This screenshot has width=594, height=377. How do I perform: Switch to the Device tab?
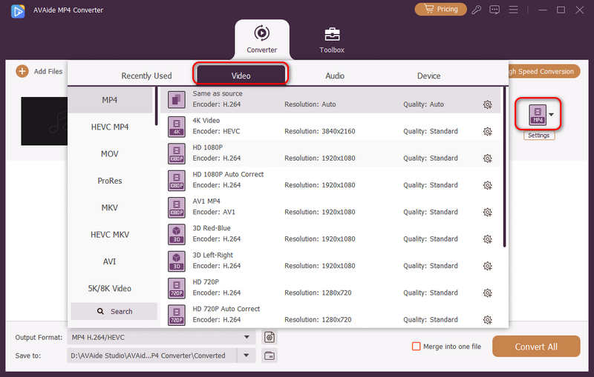point(429,76)
